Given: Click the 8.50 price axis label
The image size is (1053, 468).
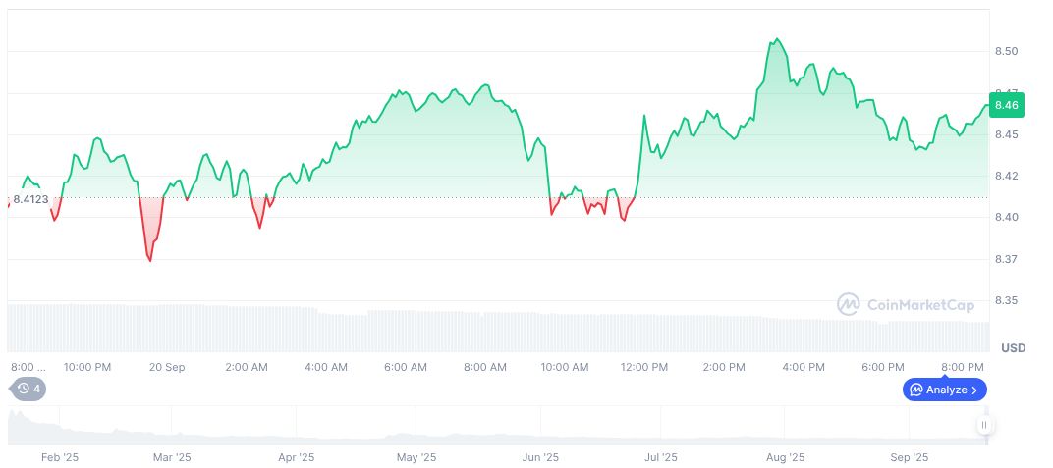Looking at the screenshot, I should pos(1006,51).
